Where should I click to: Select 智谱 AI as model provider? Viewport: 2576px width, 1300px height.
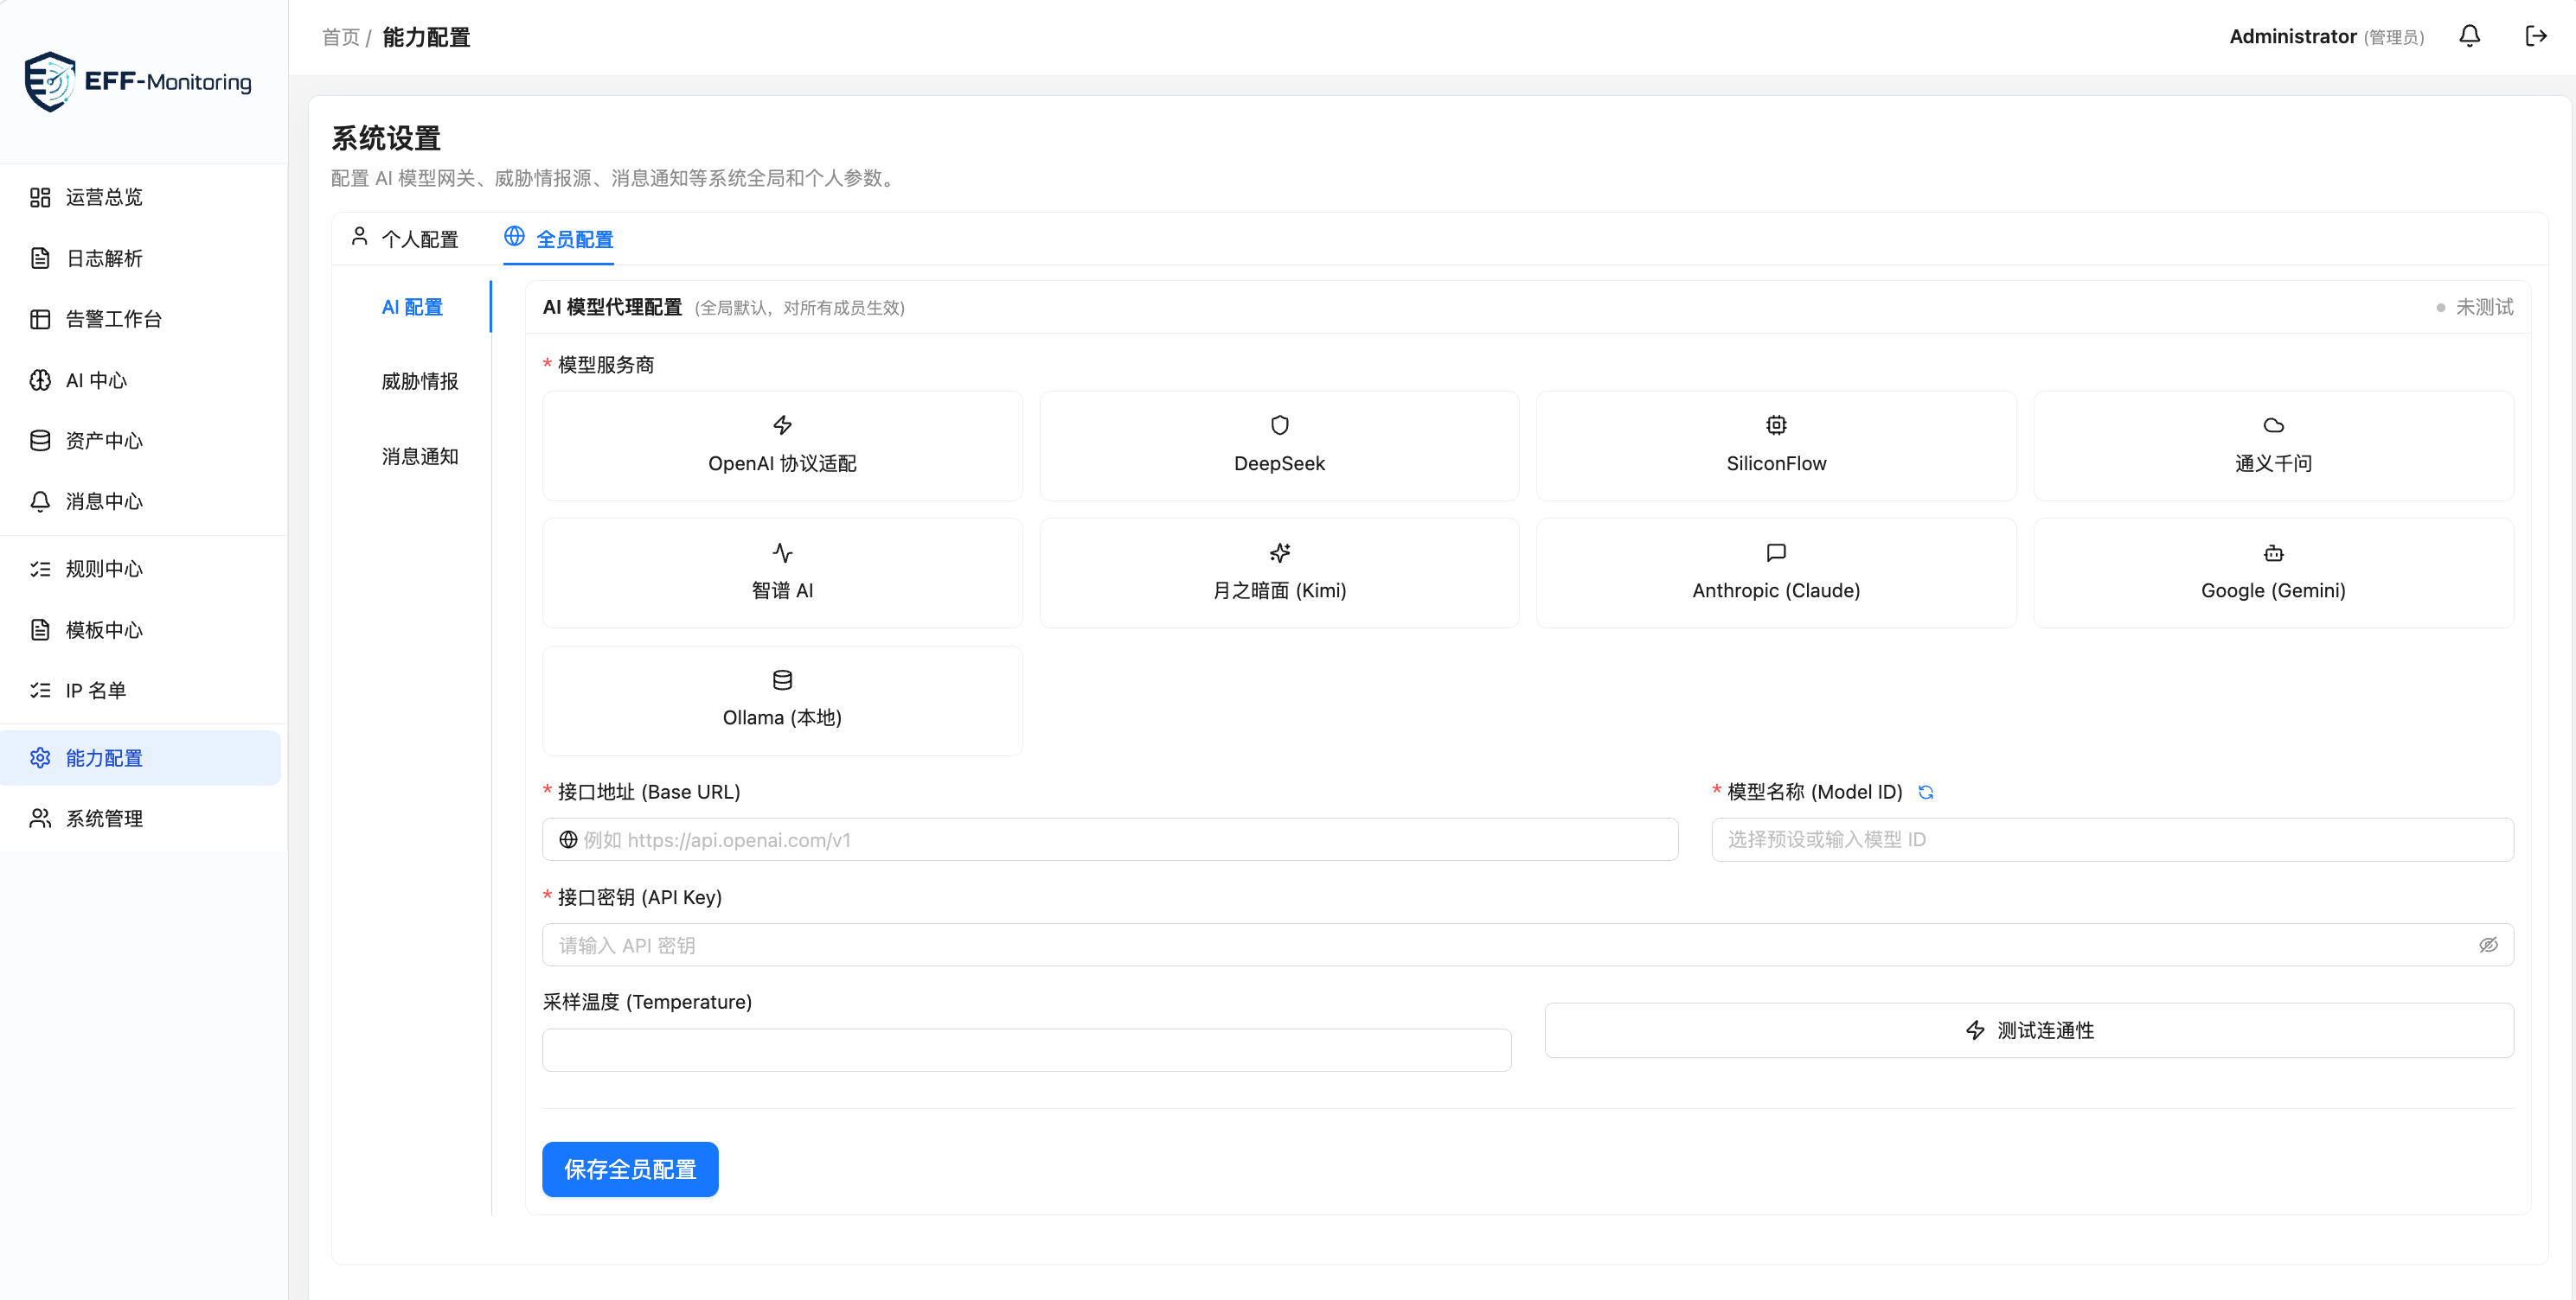coord(782,572)
